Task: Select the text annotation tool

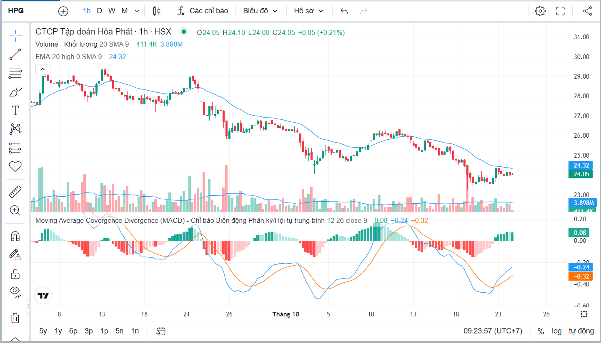Action: [x=15, y=110]
